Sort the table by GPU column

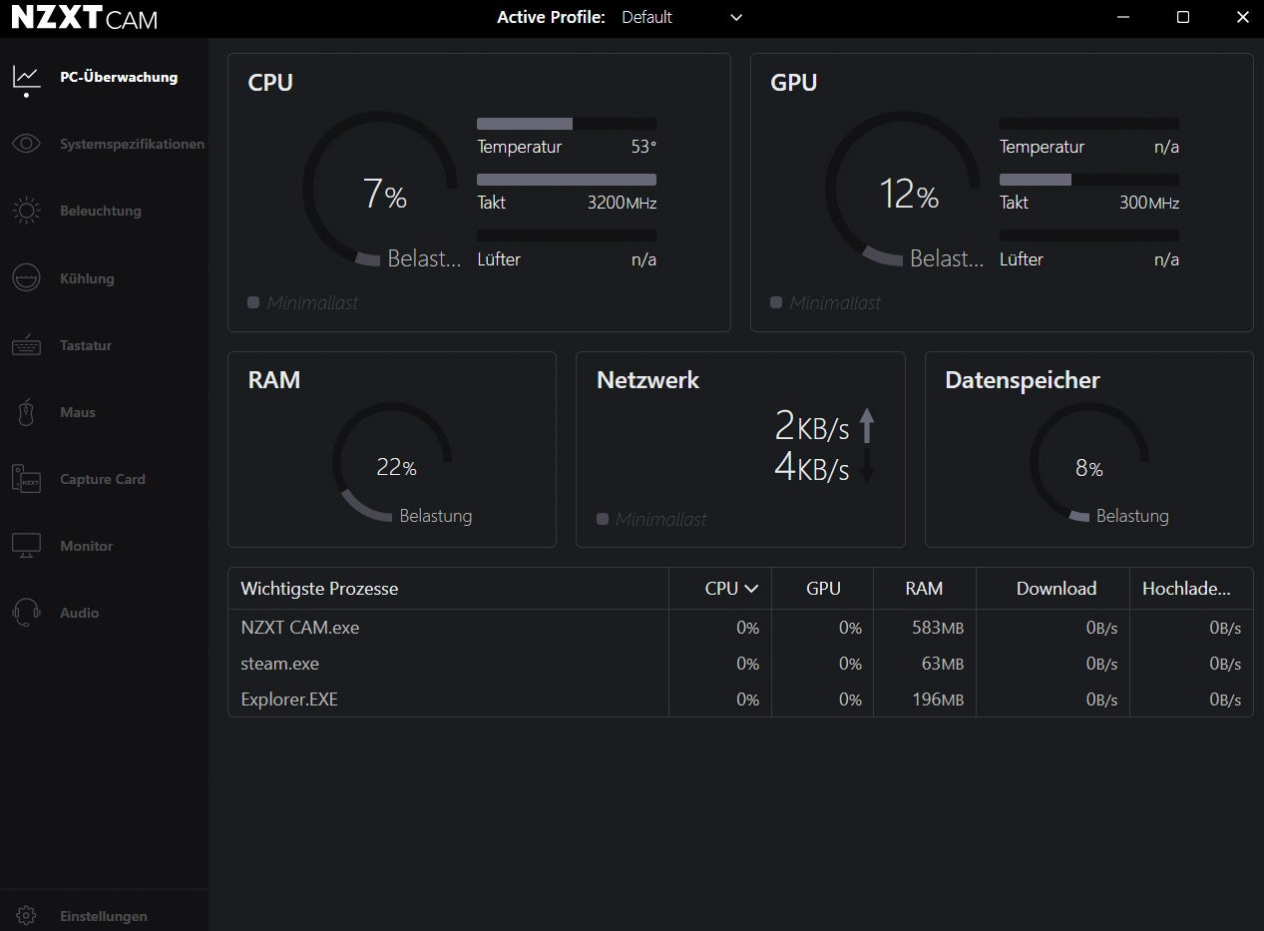(823, 589)
